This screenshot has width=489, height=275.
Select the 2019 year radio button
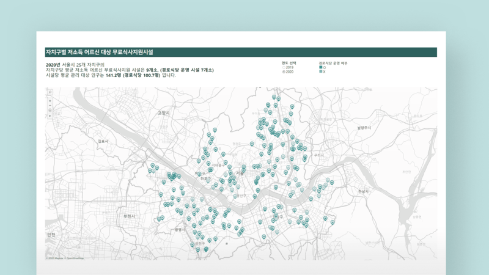(x=283, y=67)
